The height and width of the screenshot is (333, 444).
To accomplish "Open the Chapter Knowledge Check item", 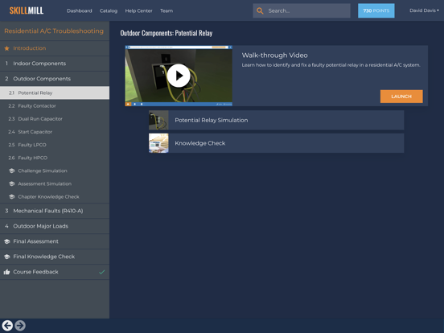I will tap(55, 197).
